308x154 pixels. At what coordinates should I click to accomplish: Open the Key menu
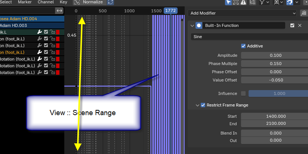(x=64, y=2)
